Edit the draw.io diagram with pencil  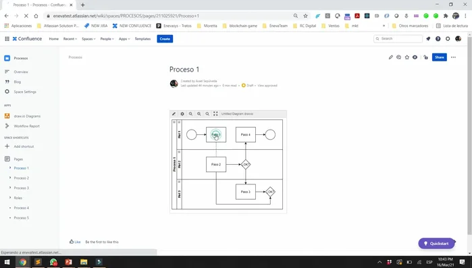click(174, 113)
